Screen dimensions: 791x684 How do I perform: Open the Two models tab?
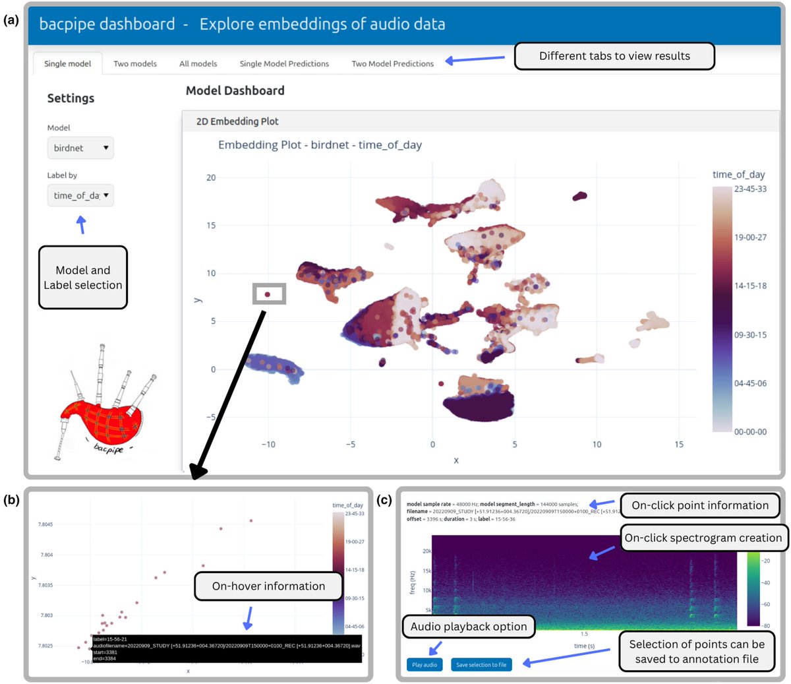(135, 63)
